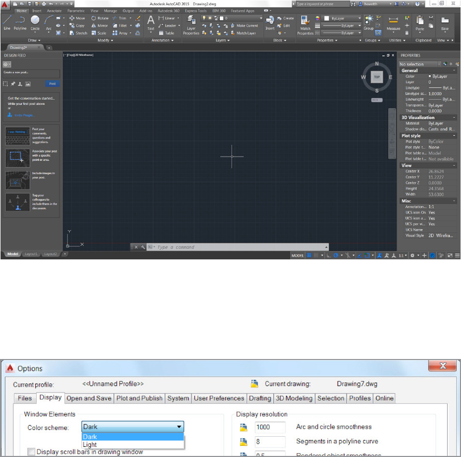Toggle ortho mode in status bar

pyautogui.click(x=328, y=255)
